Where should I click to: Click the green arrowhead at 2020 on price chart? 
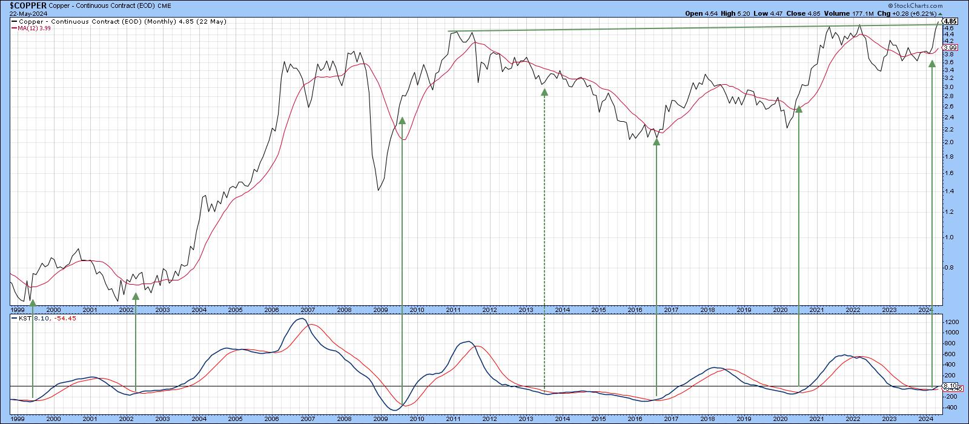coord(799,109)
